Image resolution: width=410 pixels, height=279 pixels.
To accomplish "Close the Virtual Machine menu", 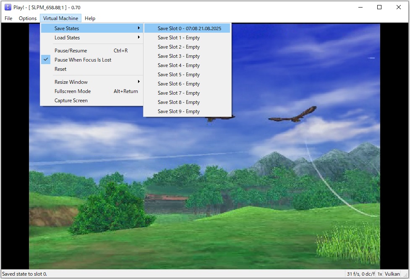I will point(61,18).
